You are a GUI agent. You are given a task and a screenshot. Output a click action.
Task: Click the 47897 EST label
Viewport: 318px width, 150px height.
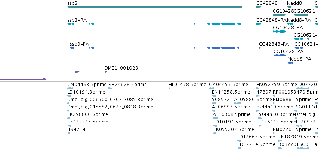(x=264, y=92)
